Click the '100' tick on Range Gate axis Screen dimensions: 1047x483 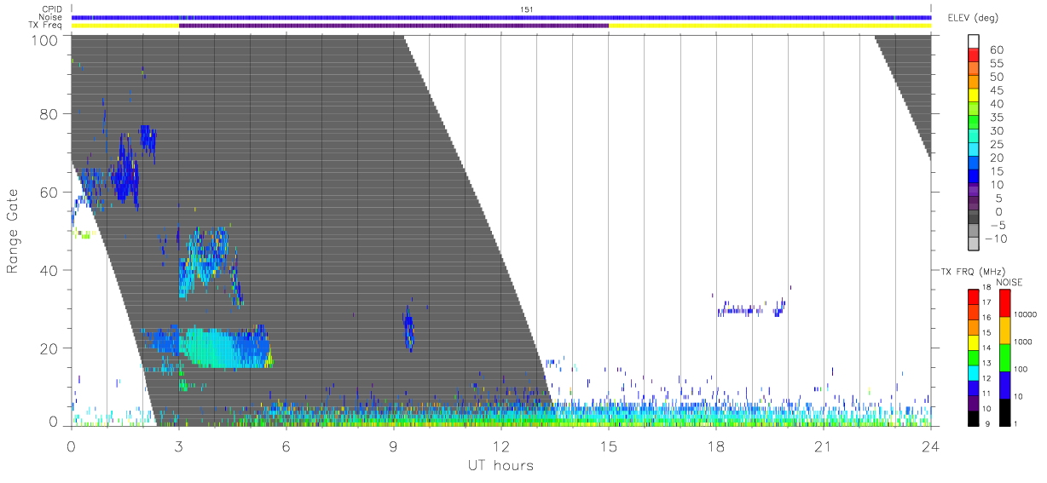[x=43, y=40]
